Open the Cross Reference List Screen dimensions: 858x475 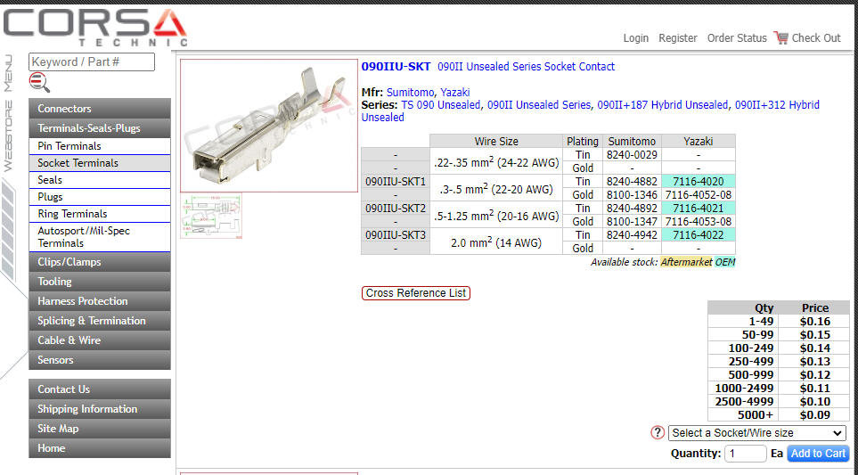tap(416, 293)
